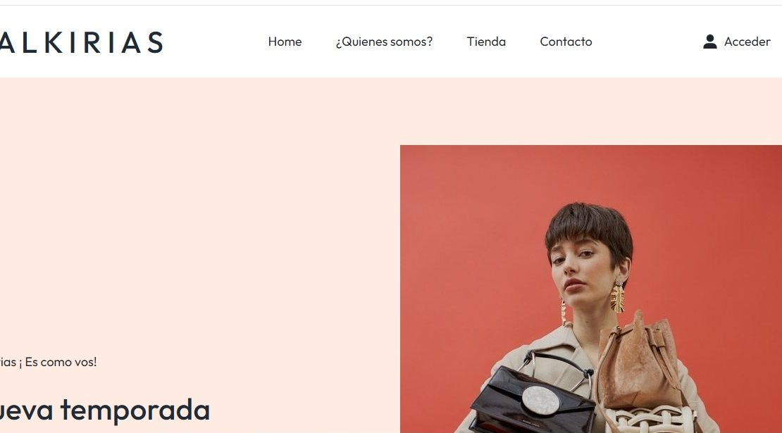Open the Acceder login link
Image resolution: width=782 pixels, height=433 pixels.
click(x=747, y=42)
